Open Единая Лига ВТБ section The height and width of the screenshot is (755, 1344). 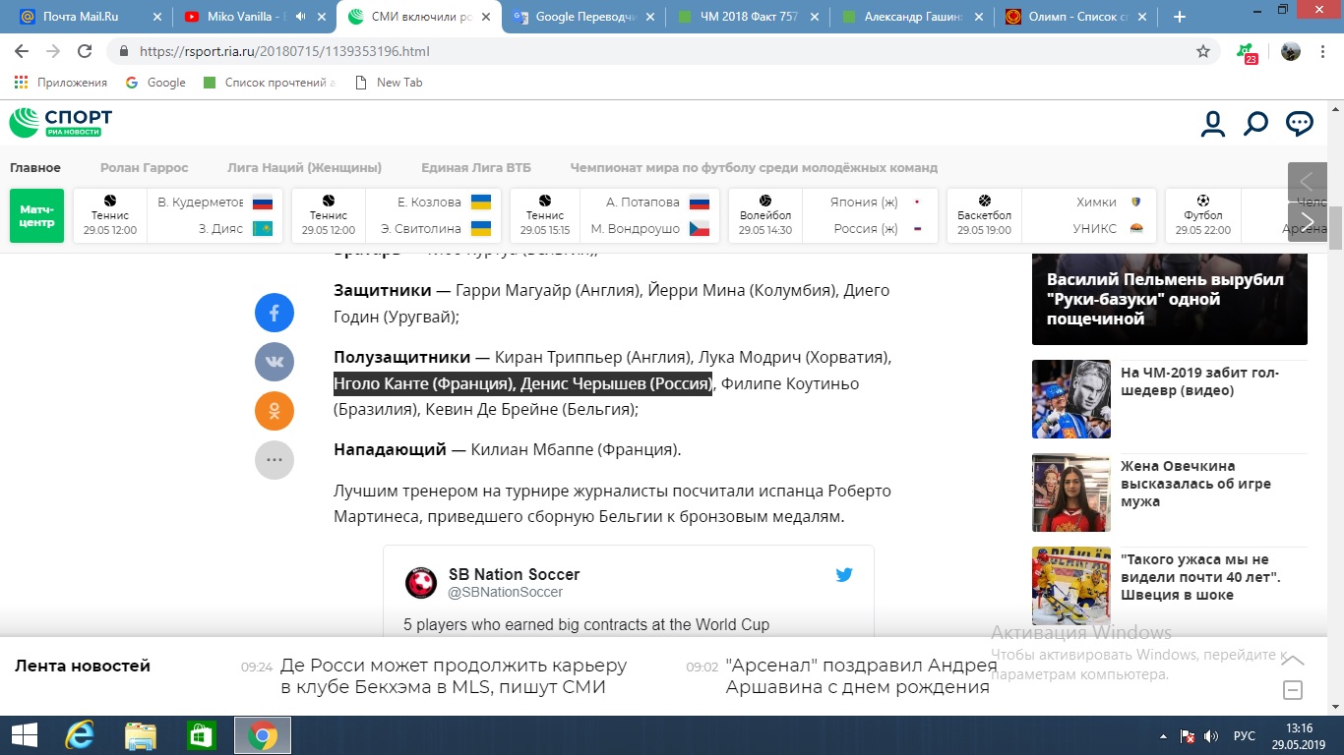pos(476,167)
